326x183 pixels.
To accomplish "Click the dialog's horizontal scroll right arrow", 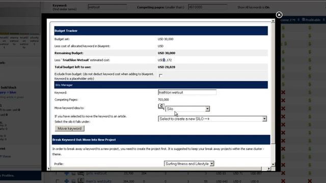I will click(269, 169).
